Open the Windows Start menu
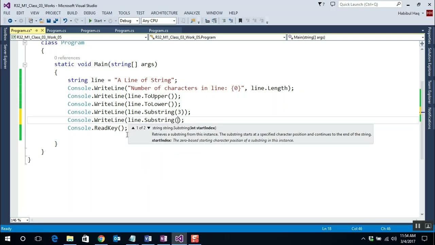This screenshot has width=435, height=245. pyautogui.click(x=7, y=239)
